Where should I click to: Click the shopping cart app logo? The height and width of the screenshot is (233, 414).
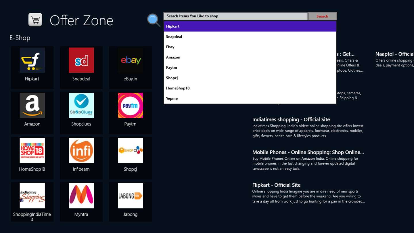coord(35,20)
